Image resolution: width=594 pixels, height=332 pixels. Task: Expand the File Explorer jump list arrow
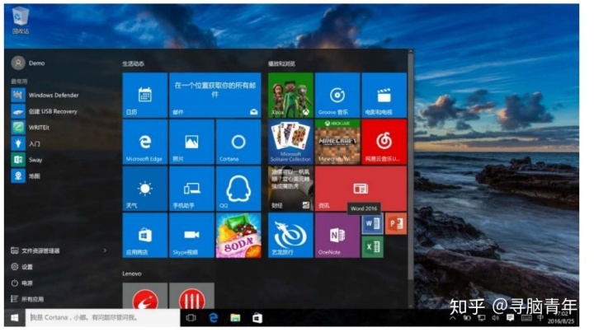tap(105, 250)
